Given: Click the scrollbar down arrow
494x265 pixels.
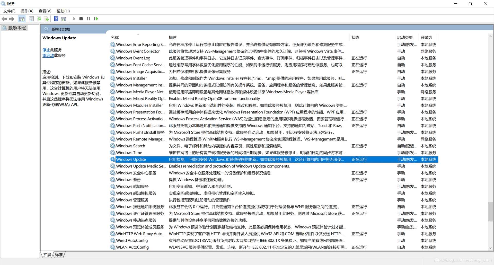Looking at the screenshot, I should tap(490, 248).
